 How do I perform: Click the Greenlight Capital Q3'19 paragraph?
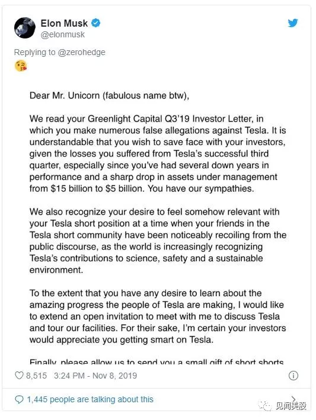click(x=158, y=153)
